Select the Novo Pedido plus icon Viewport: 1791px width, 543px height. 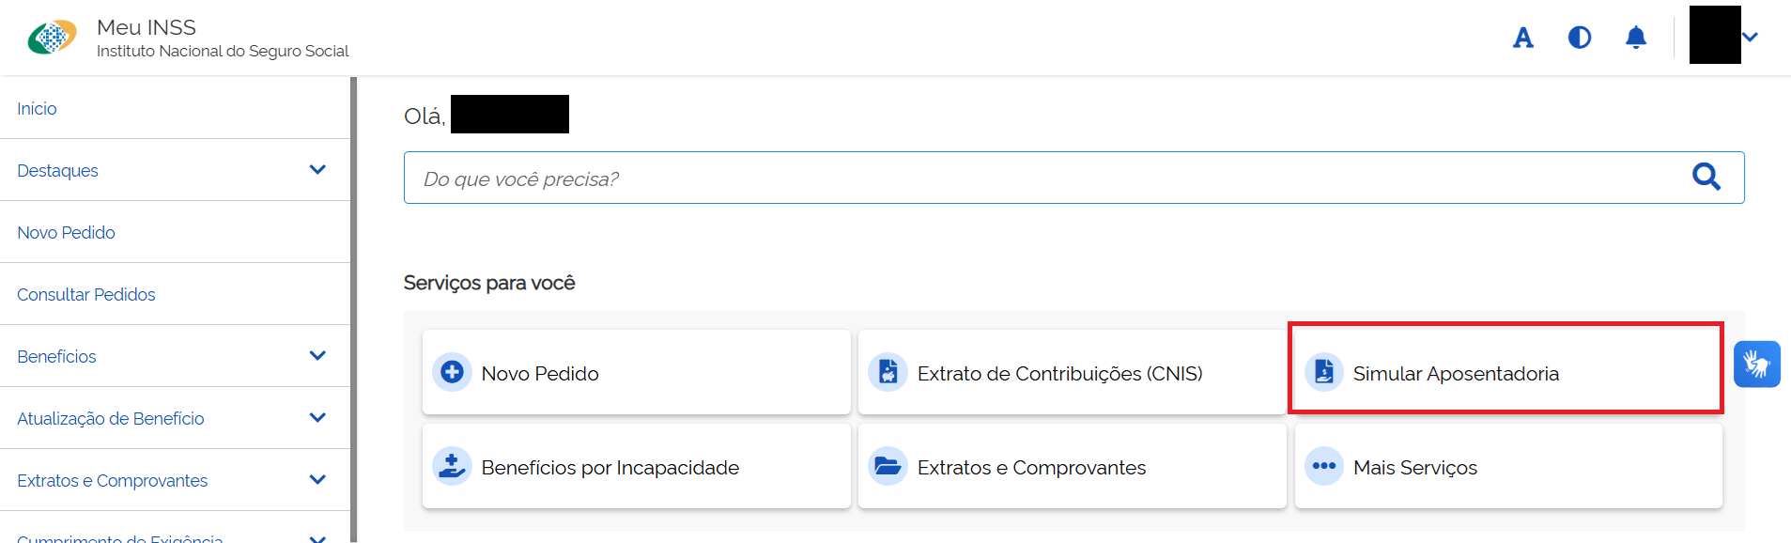click(x=452, y=372)
